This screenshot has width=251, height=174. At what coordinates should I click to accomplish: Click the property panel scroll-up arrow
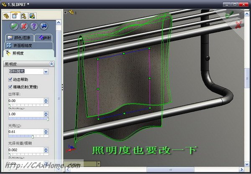click(59, 23)
